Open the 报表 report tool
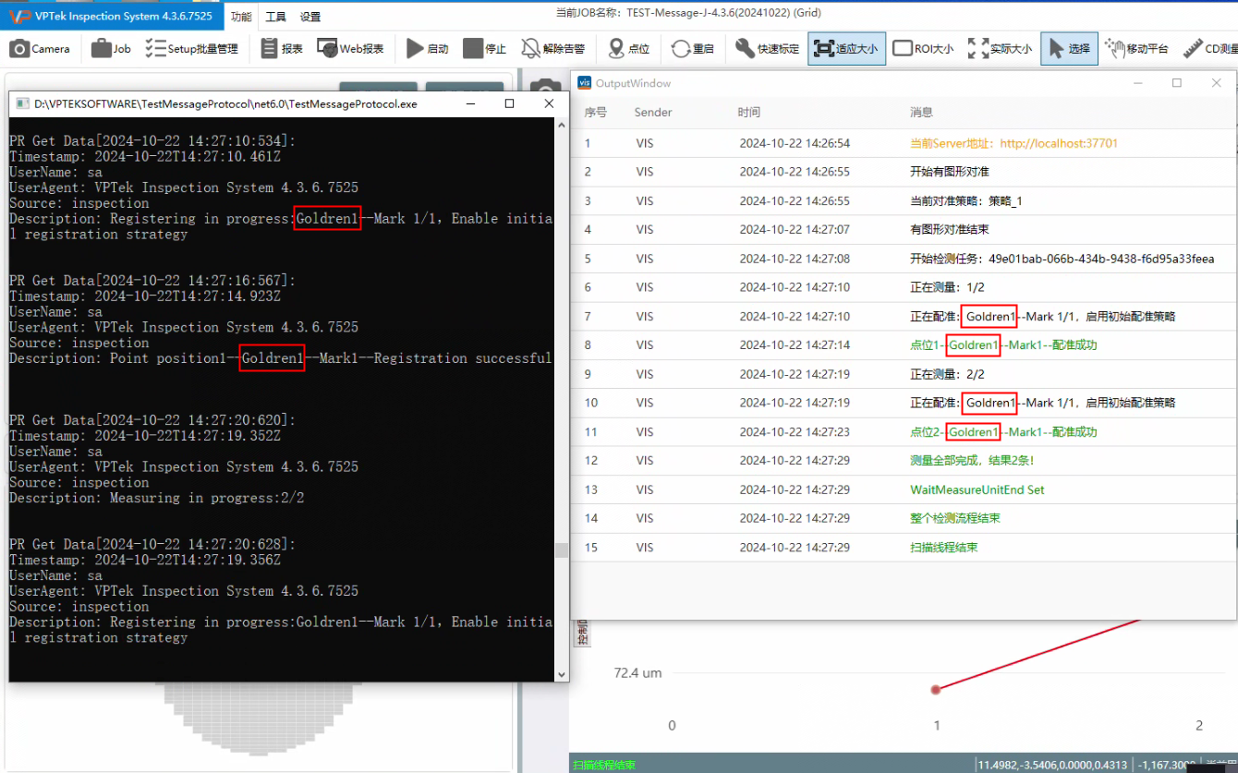Screen dimensions: 1238x773 pyautogui.click(x=282, y=49)
